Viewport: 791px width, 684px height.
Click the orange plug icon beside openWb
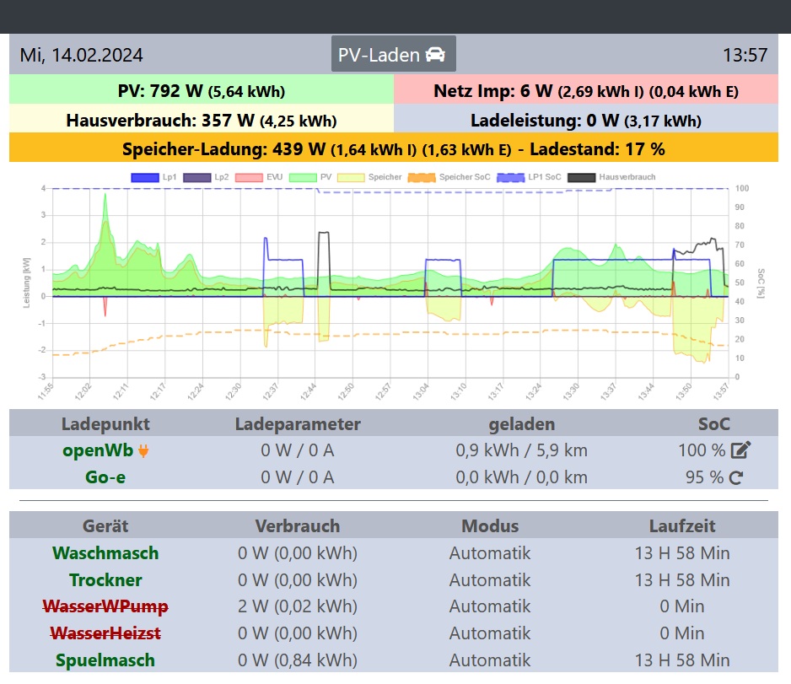click(143, 451)
